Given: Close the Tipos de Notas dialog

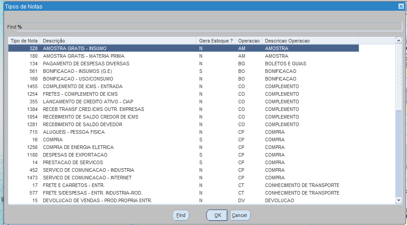Looking at the screenshot, I should tap(401, 6).
